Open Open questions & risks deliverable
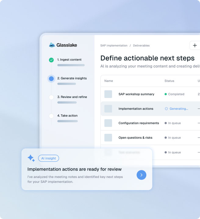Image resolution: width=200 pixels, height=219 pixels. pyautogui.click(x=135, y=138)
